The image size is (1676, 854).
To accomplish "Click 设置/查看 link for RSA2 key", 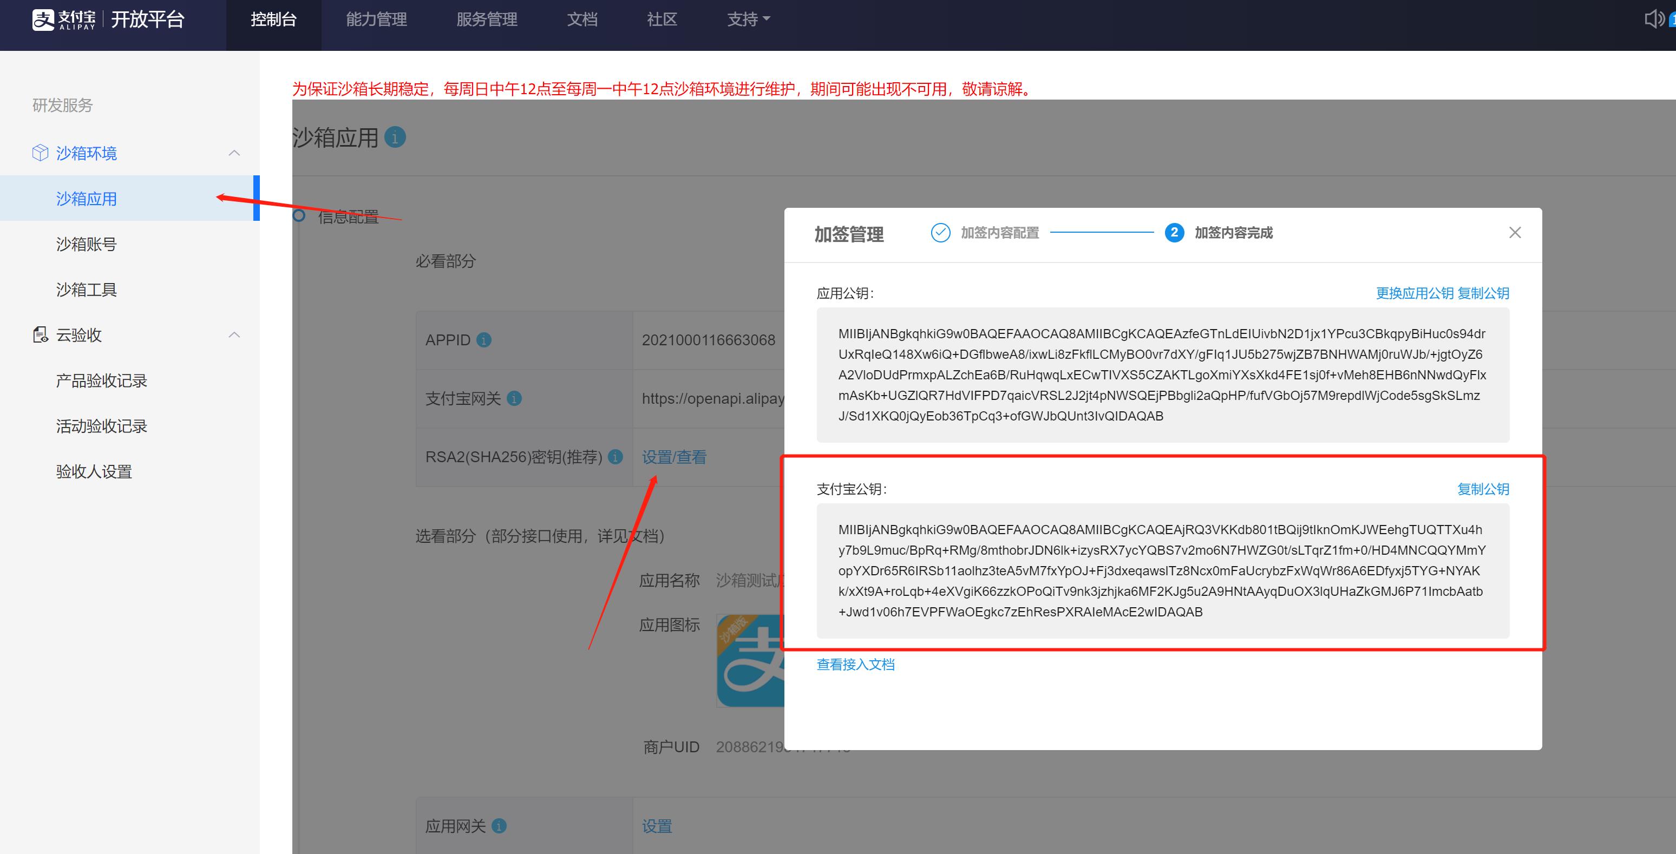I will tap(674, 457).
